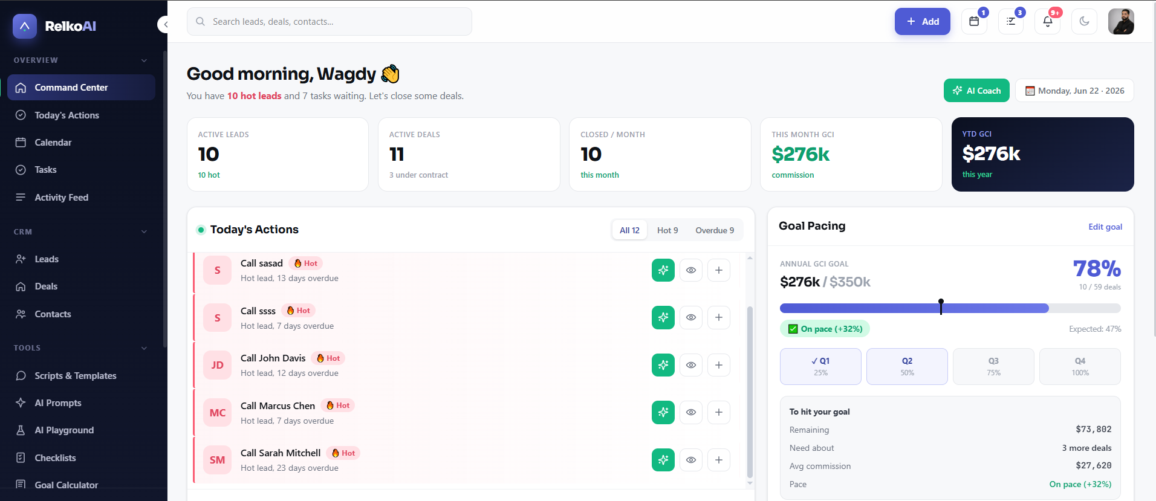Click the Add button
Screen dimensions: 1156x501
[923, 21]
